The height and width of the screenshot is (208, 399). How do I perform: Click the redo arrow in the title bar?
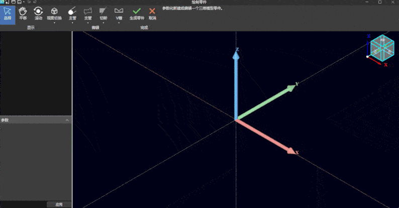(35, 2)
